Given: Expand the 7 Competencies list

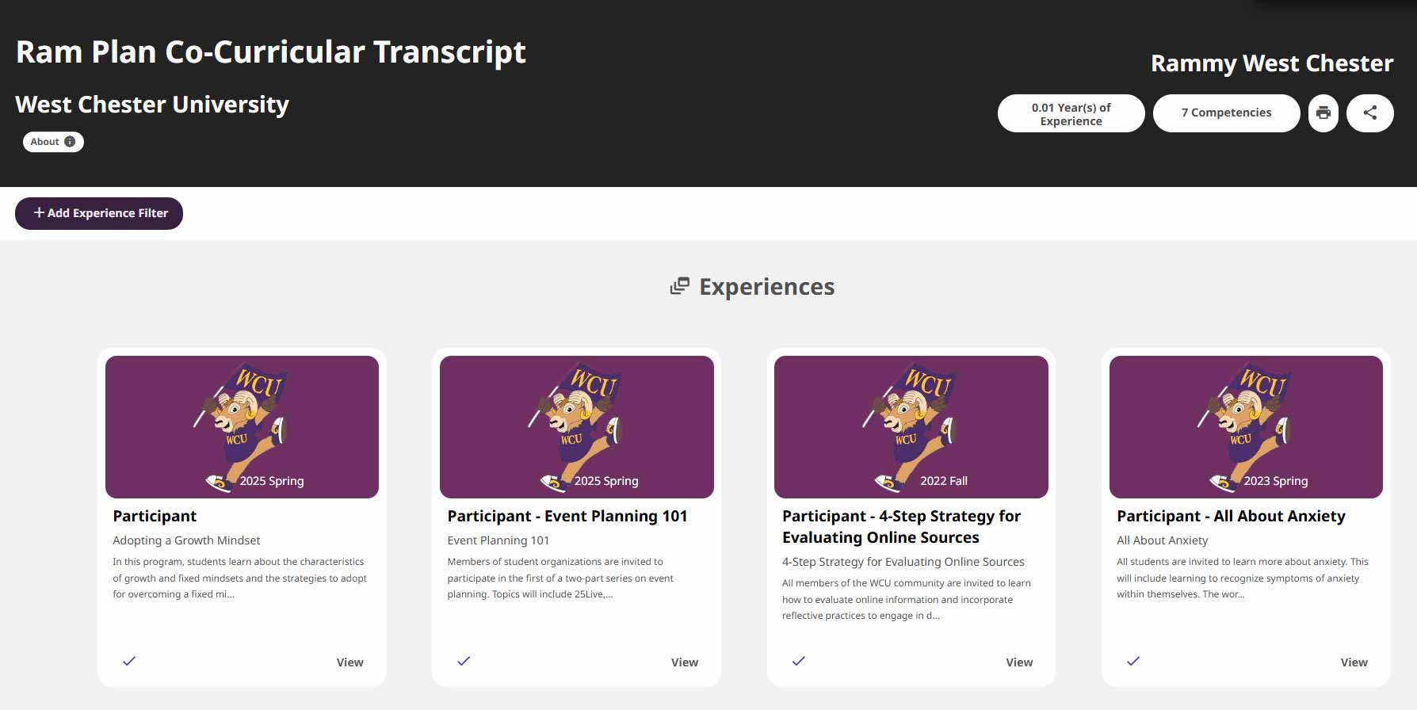Looking at the screenshot, I should 1226,113.
